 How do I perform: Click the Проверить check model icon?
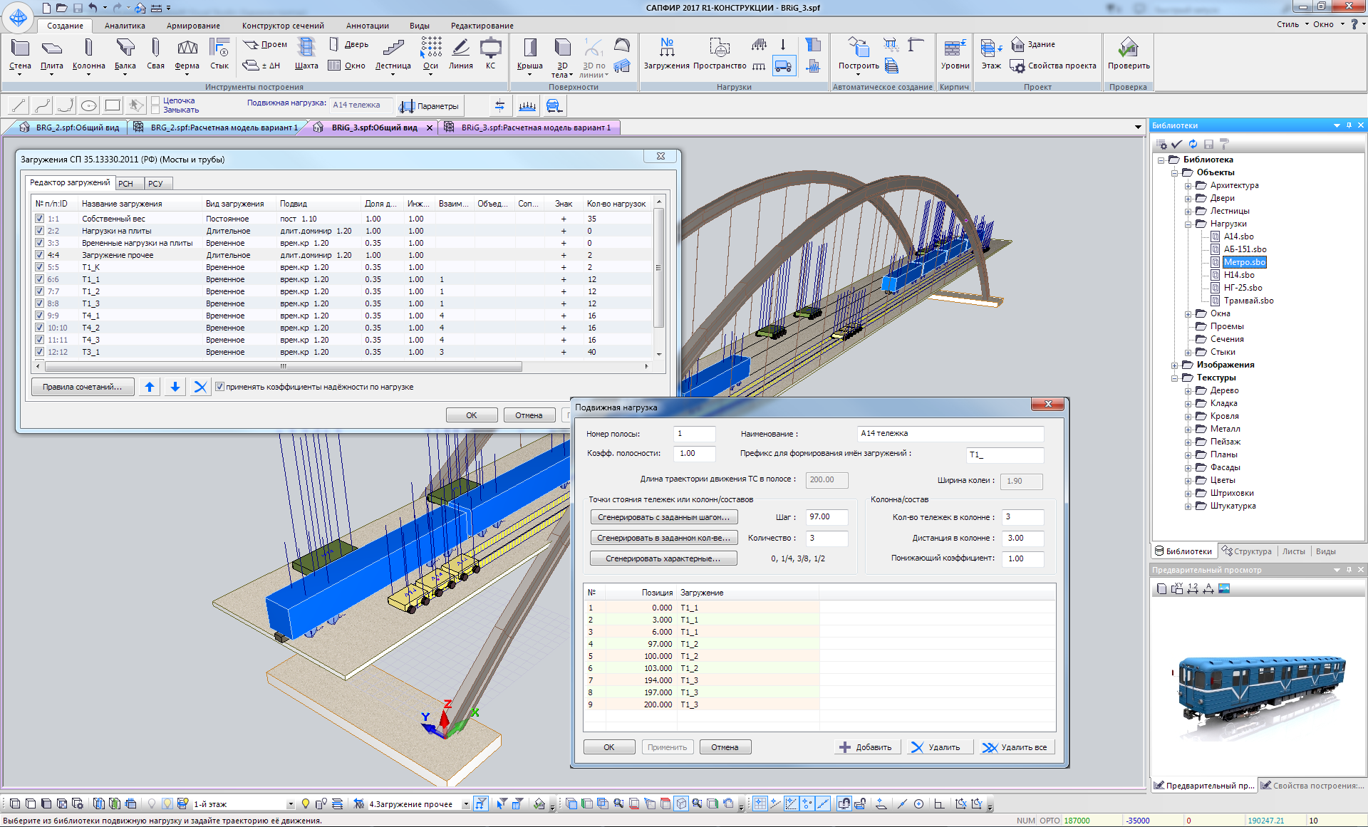click(x=1128, y=55)
